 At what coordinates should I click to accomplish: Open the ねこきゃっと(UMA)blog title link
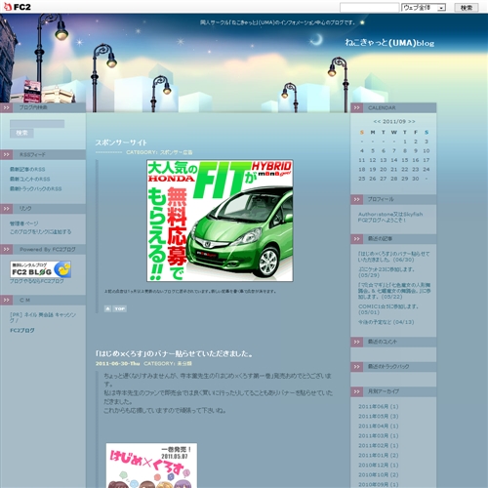pyautogui.click(x=389, y=43)
